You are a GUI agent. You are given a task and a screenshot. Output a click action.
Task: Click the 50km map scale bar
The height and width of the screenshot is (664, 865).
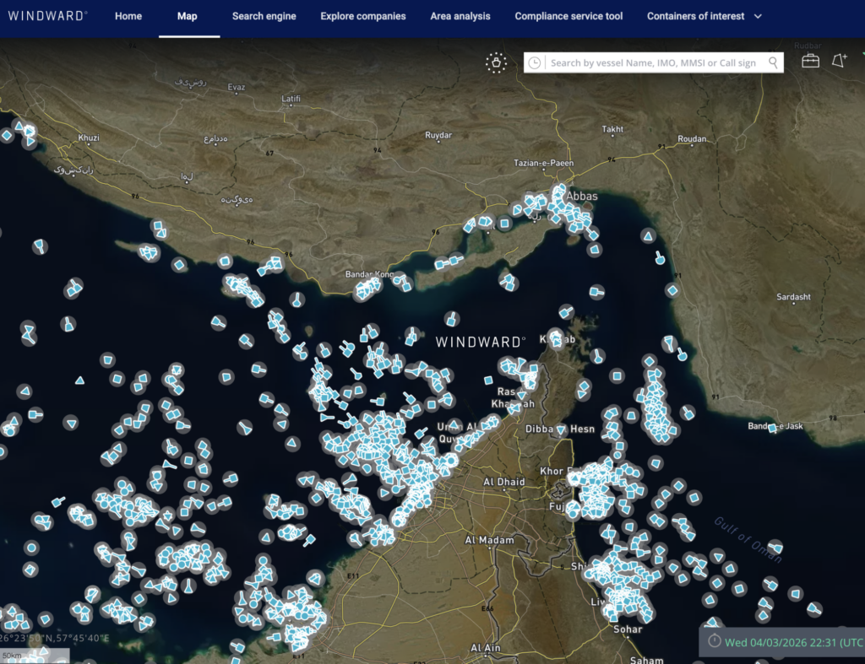point(34,656)
